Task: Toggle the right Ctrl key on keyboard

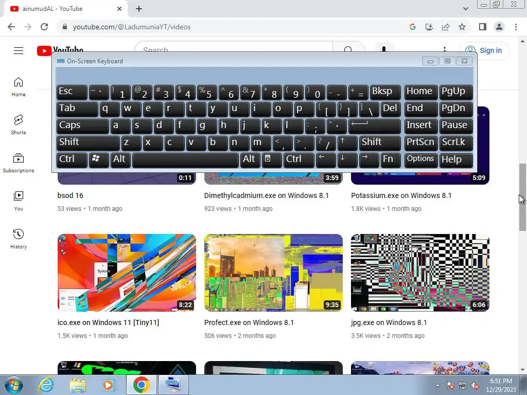Action: click(x=299, y=159)
